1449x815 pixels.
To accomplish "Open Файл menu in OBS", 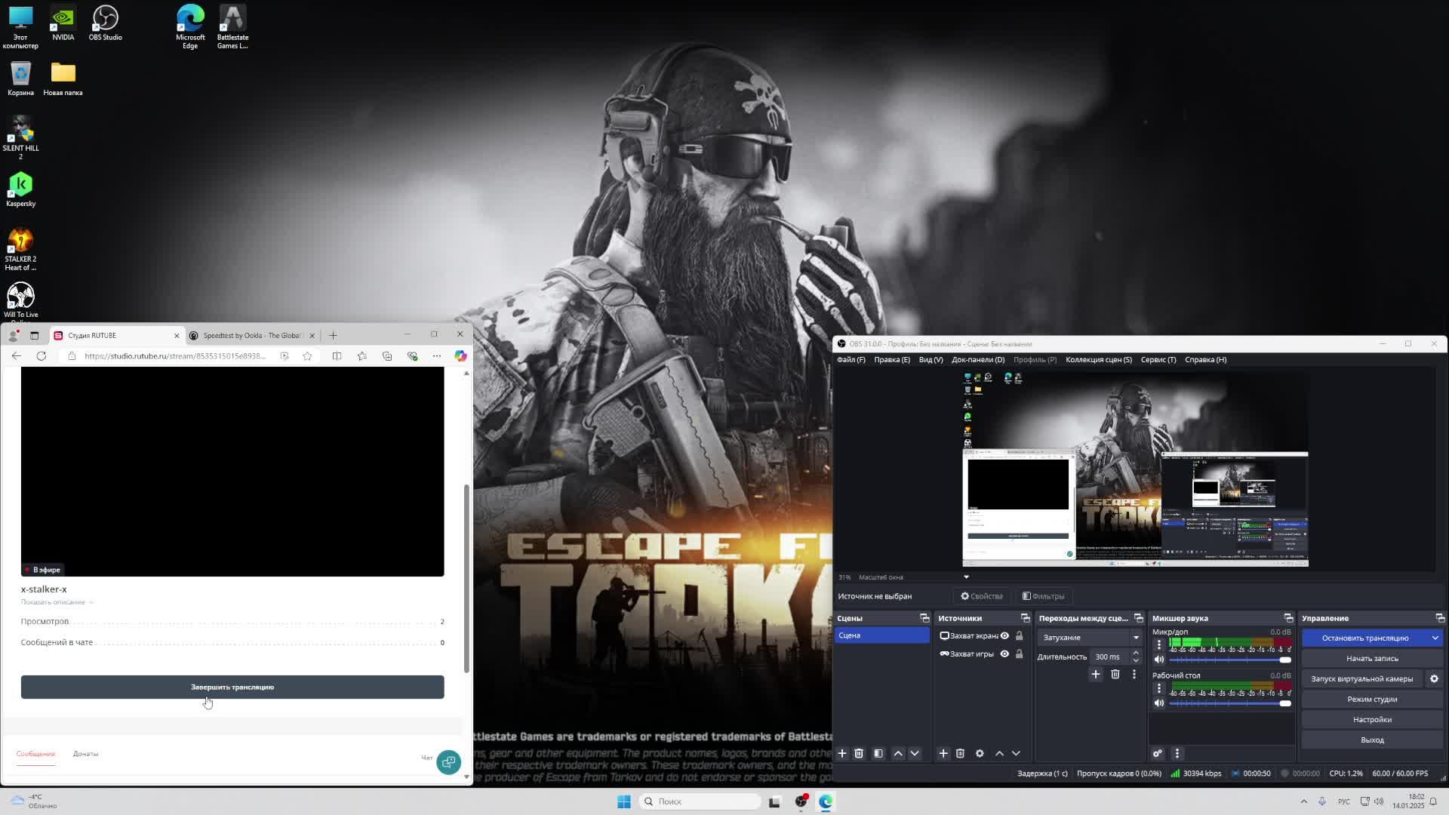I will [x=851, y=360].
